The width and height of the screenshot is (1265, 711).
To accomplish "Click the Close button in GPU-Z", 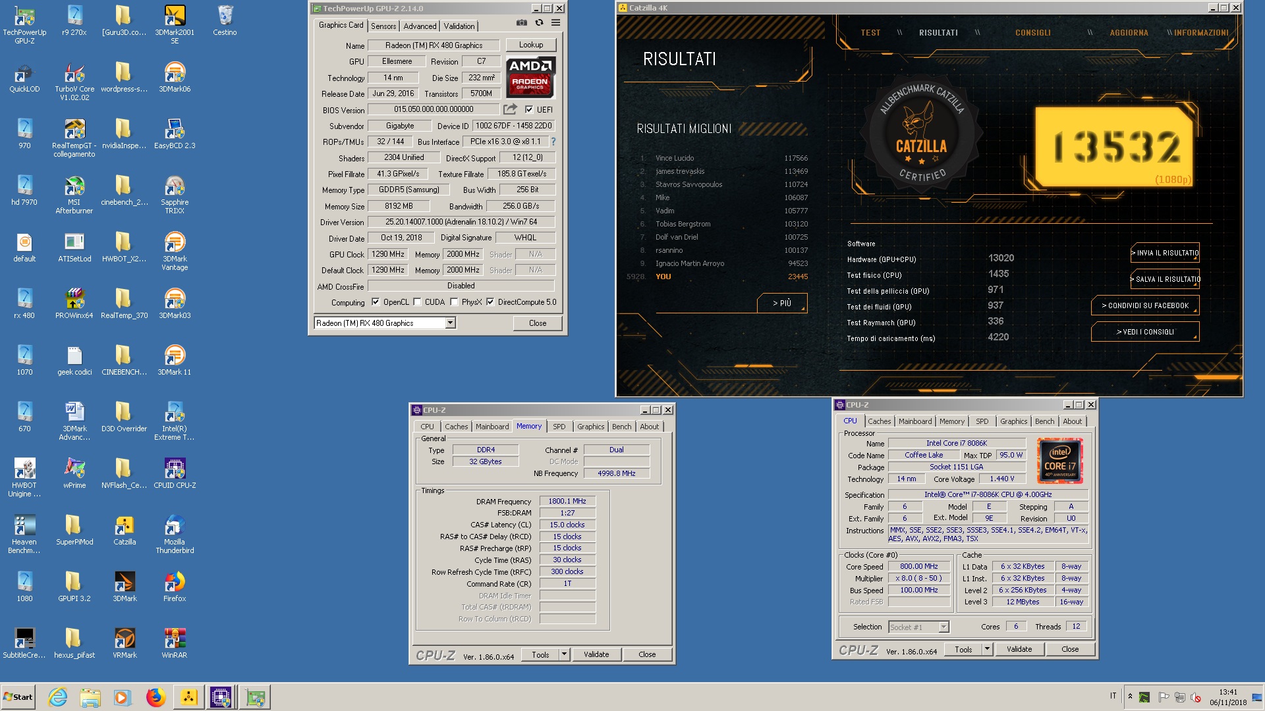I will coord(538,323).
